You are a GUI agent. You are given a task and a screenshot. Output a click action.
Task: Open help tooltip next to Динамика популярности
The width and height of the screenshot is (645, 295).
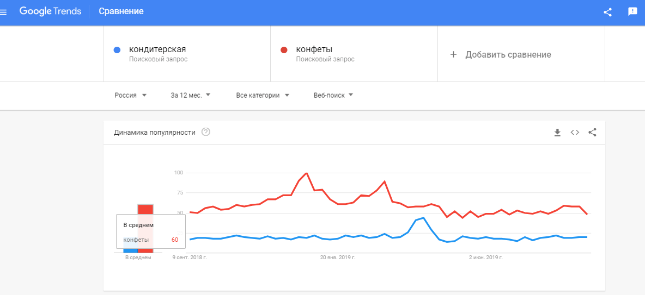(x=206, y=132)
